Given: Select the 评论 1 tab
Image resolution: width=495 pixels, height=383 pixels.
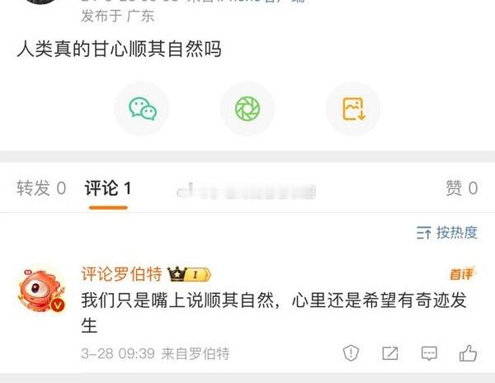Looking at the screenshot, I should coord(107,188).
